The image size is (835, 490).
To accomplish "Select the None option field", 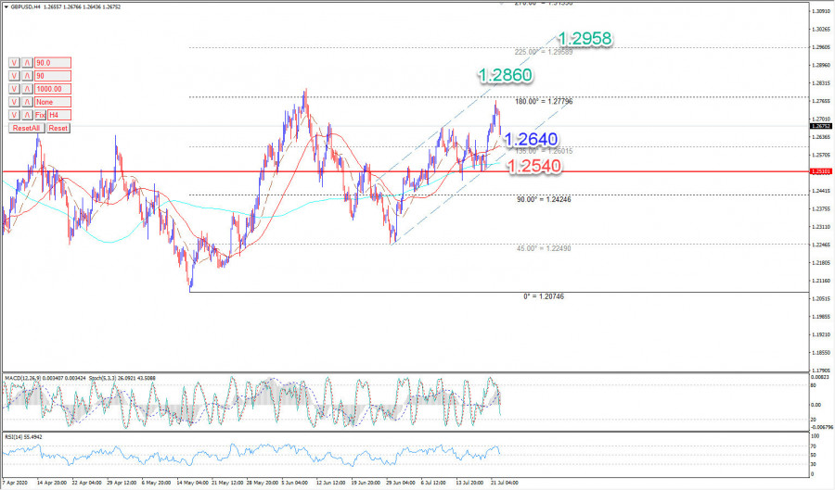I will 52,101.
